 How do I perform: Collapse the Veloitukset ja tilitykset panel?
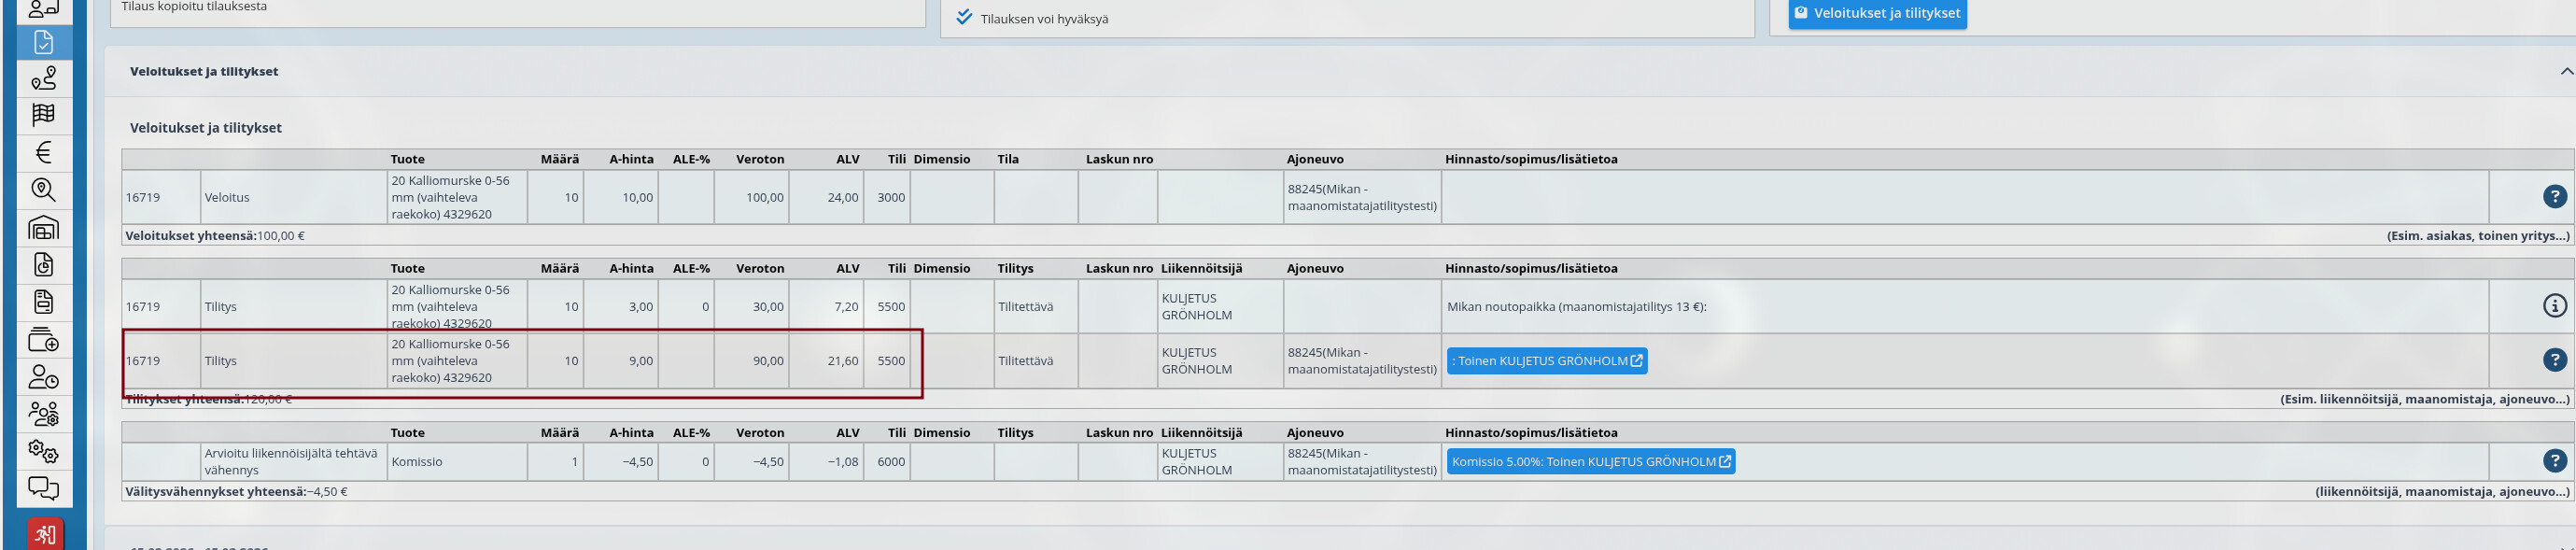click(x=2566, y=71)
